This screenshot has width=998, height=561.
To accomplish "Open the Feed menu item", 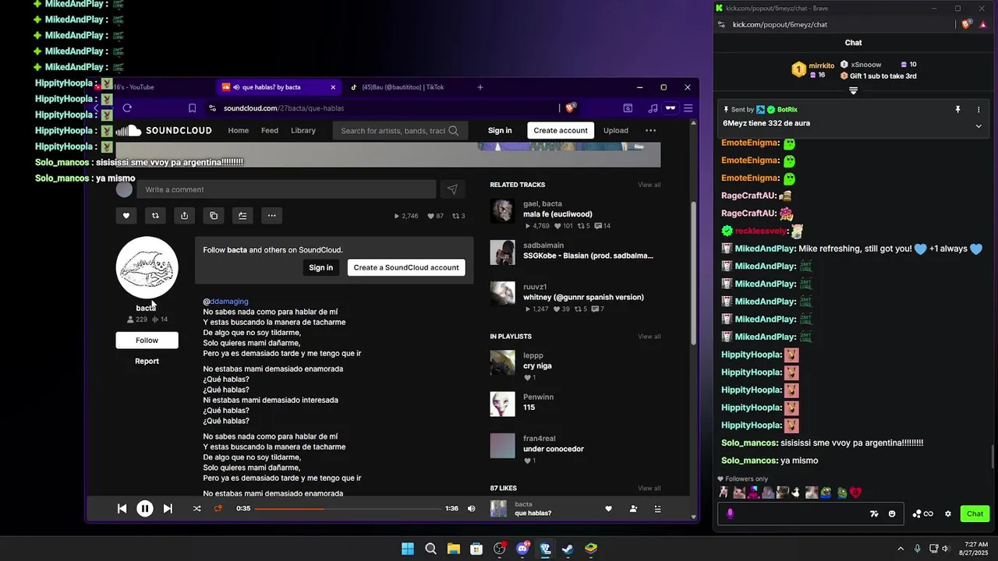I will [270, 130].
